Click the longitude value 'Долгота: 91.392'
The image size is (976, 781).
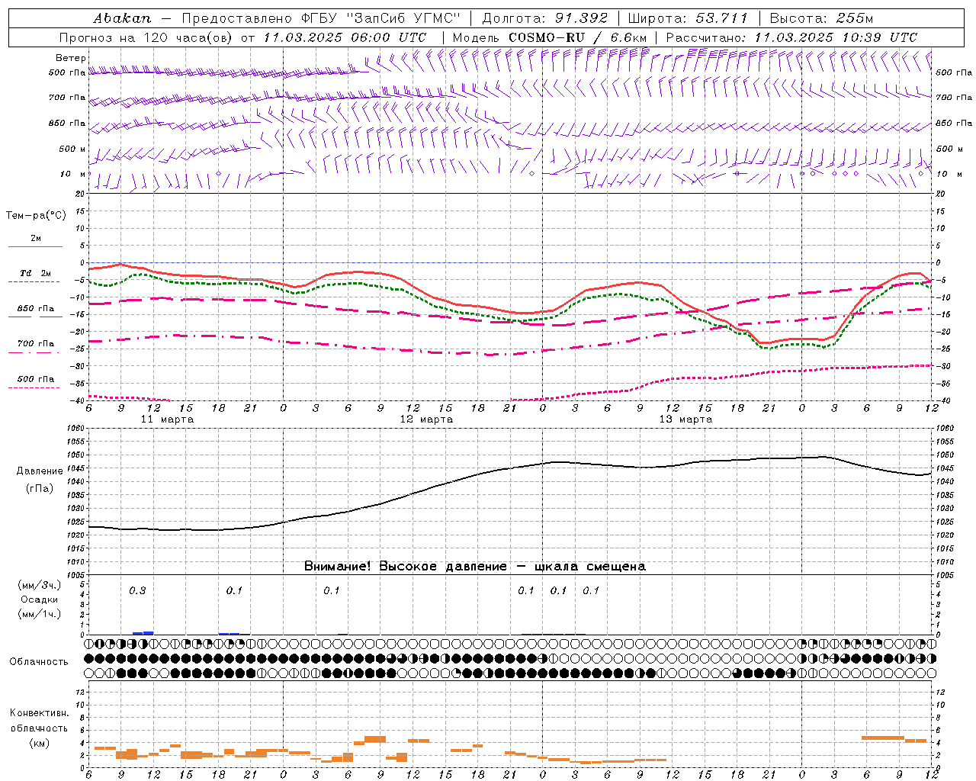tap(545, 18)
